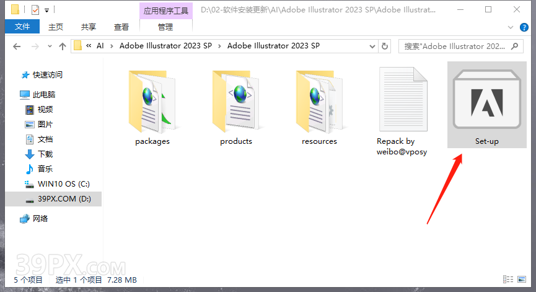Select 快速访问 in navigation pane

click(x=42, y=75)
